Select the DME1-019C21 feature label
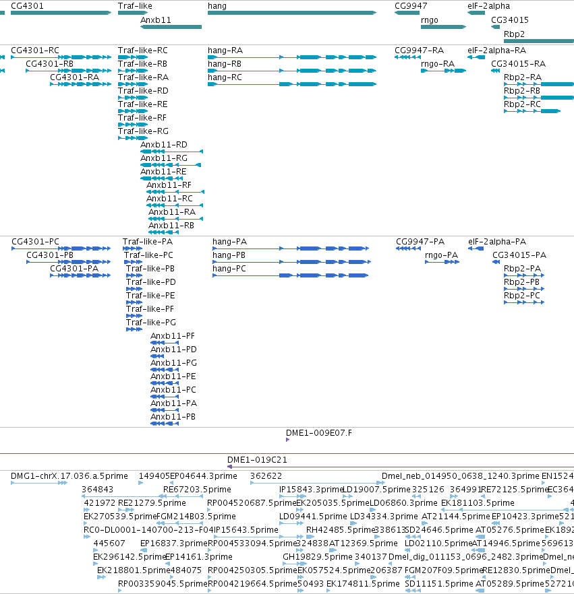The width and height of the screenshot is (574, 594). point(257,460)
